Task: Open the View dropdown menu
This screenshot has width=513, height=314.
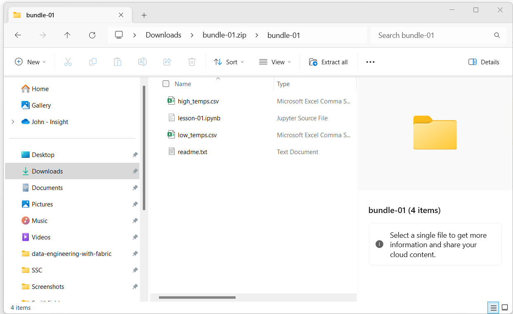Action: pyautogui.click(x=275, y=62)
